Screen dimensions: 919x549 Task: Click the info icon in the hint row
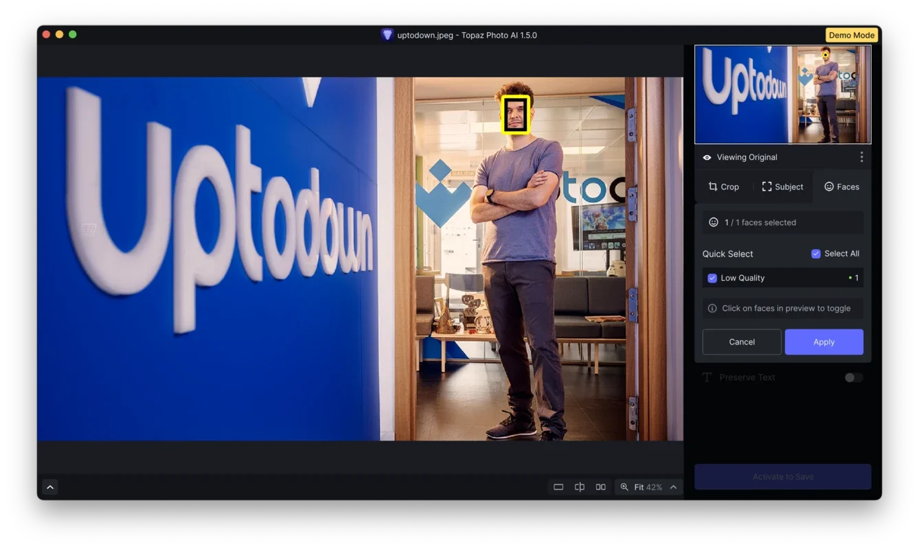click(712, 308)
